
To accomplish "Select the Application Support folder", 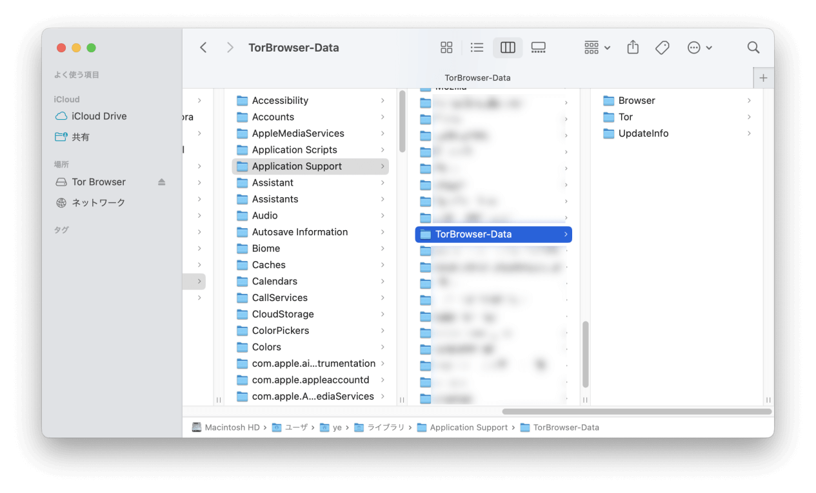I will [x=310, y=166].
